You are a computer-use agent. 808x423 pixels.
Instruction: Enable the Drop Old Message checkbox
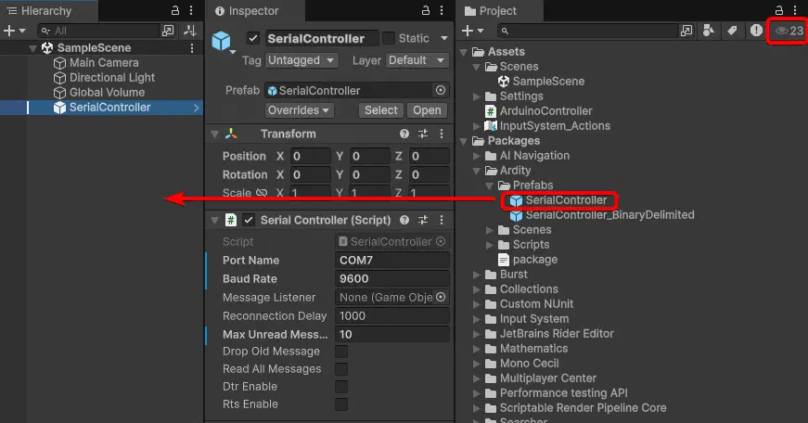click(341, 352)
